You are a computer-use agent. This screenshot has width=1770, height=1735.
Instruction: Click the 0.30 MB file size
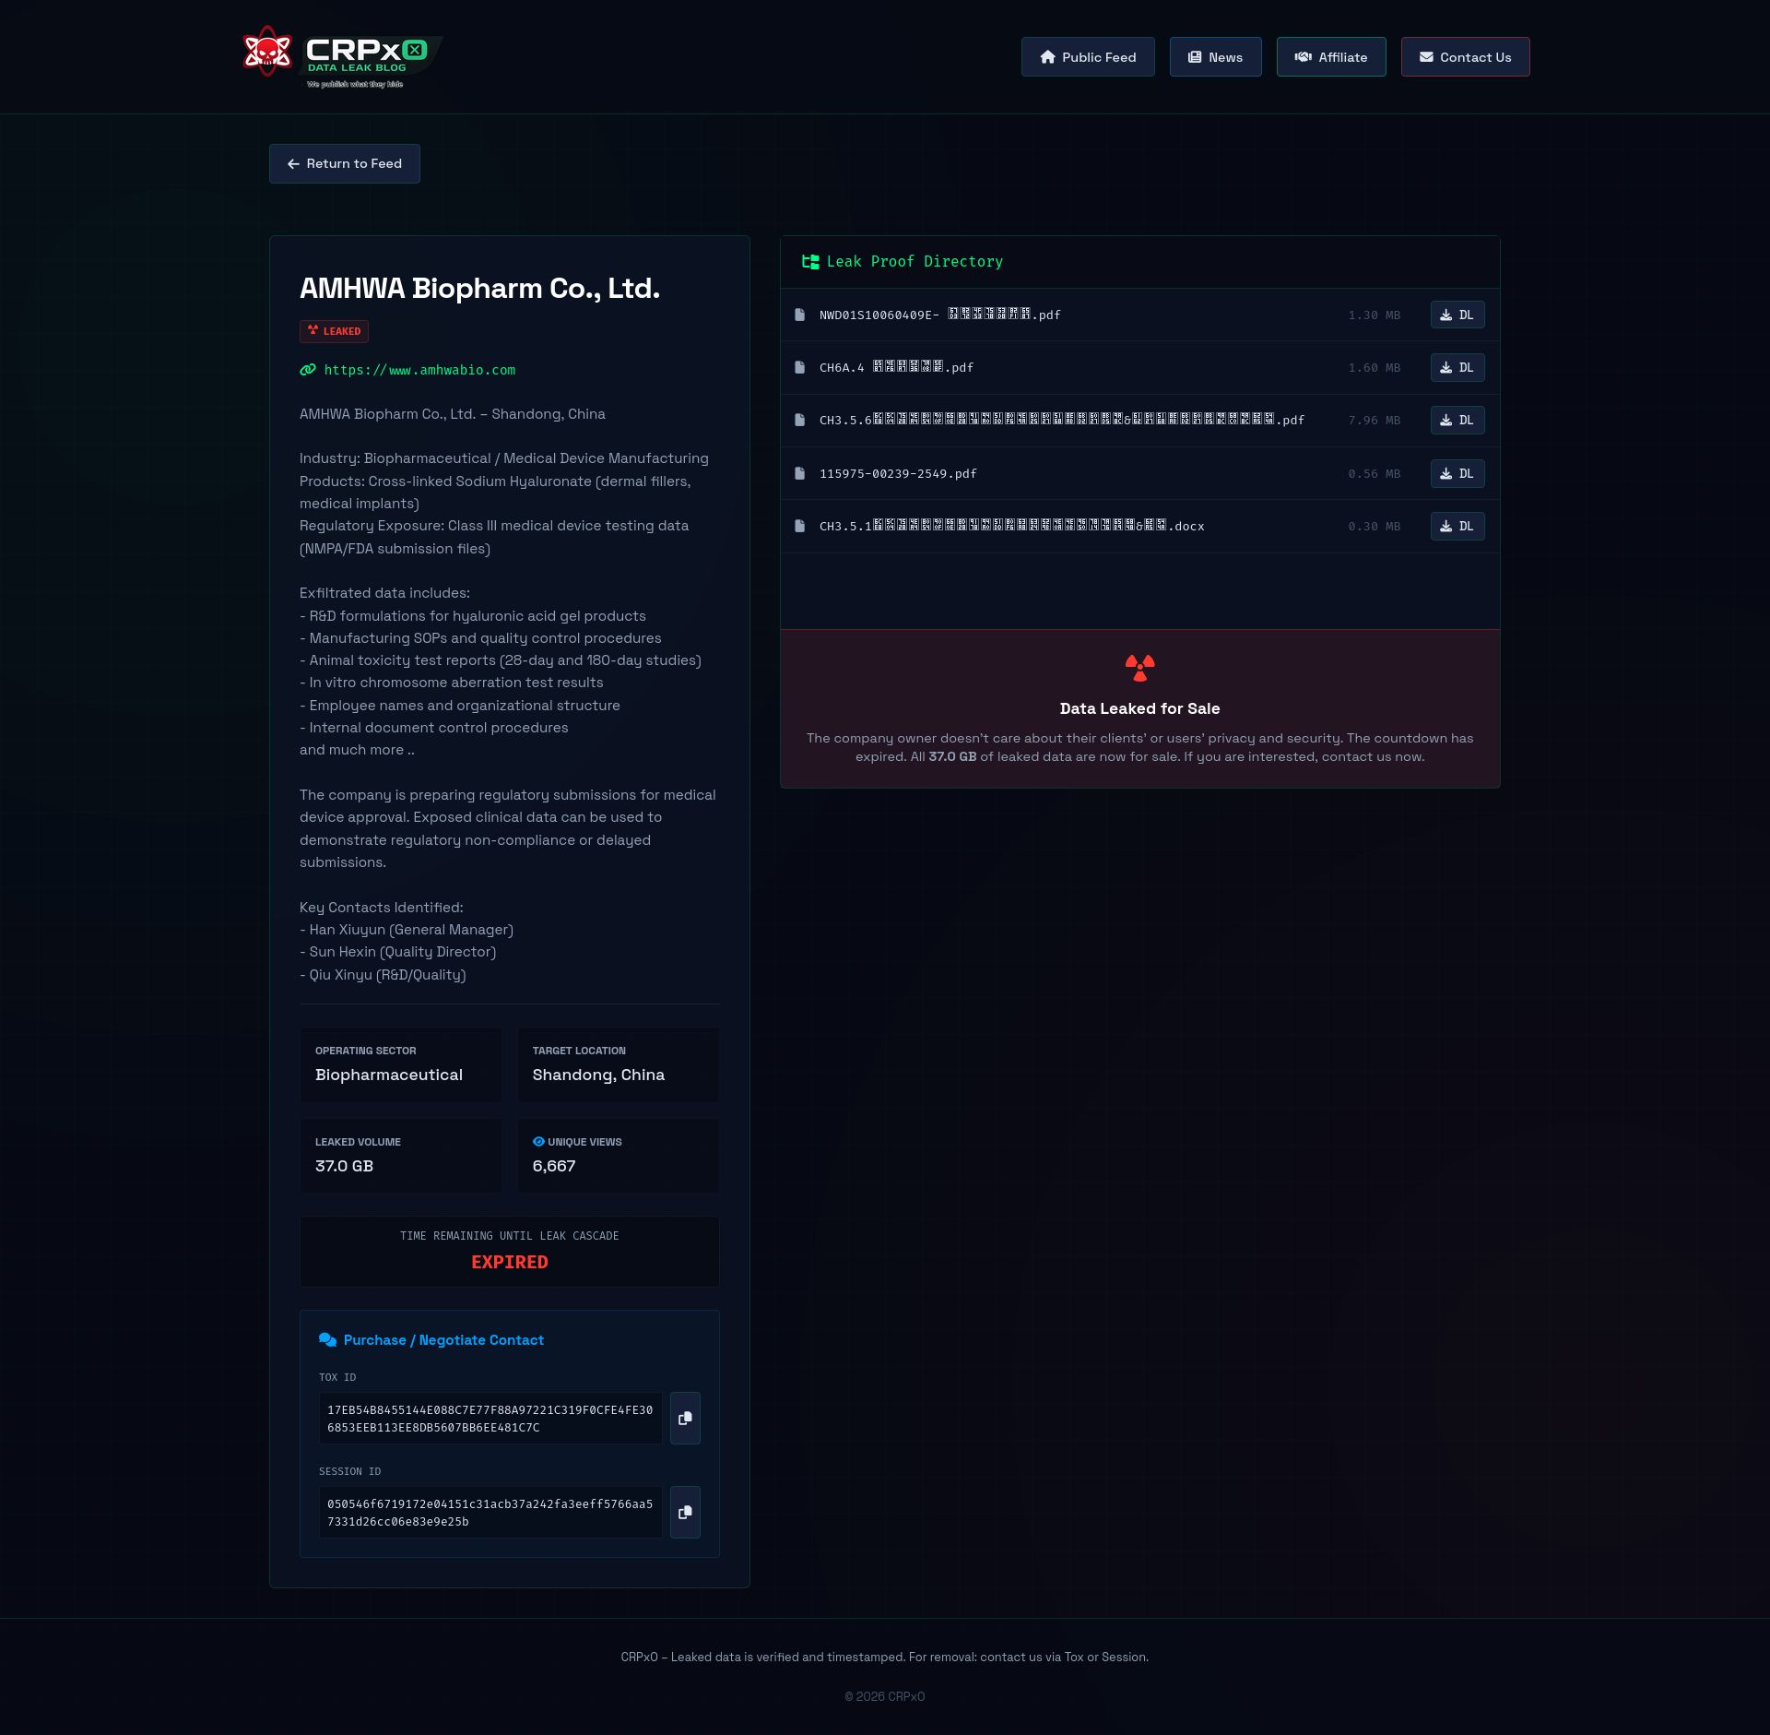pyautogui.click(x=1375, y=527)
